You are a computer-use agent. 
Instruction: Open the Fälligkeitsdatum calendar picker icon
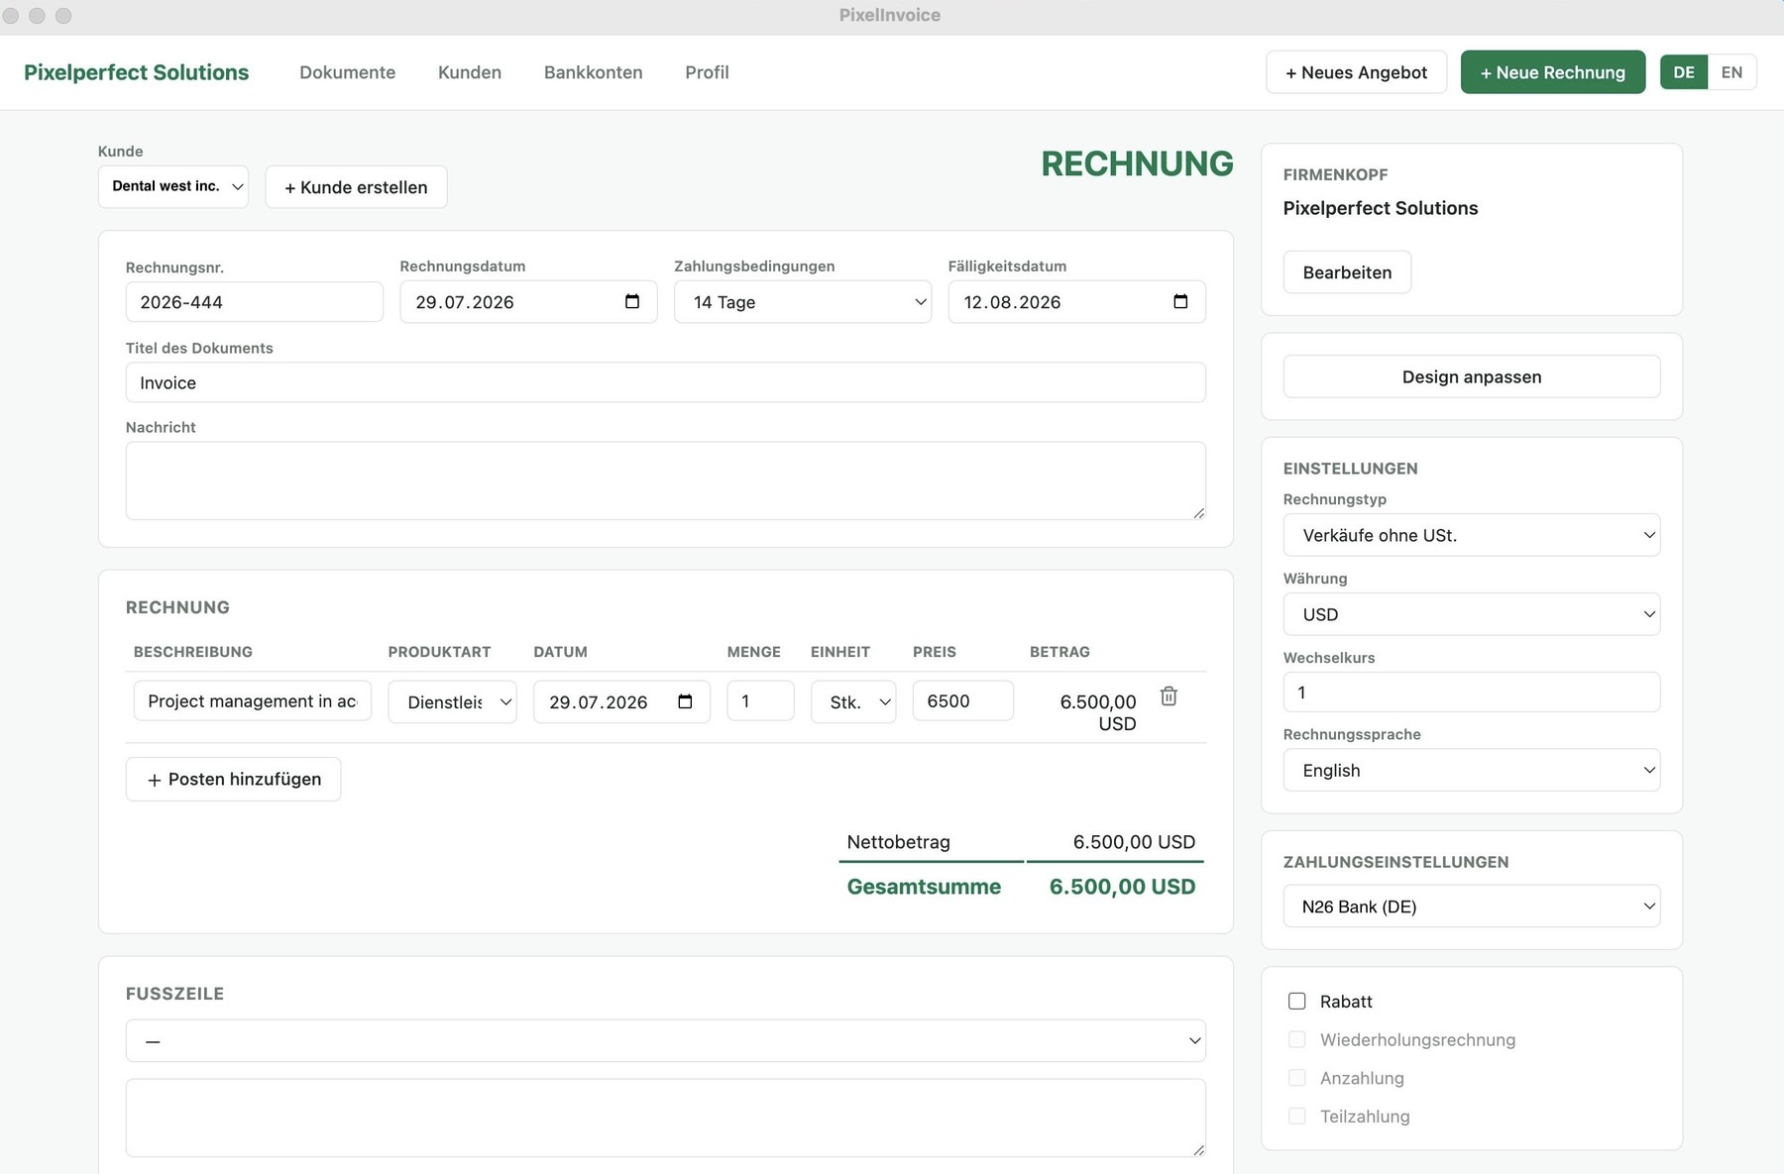[1180, 301]
